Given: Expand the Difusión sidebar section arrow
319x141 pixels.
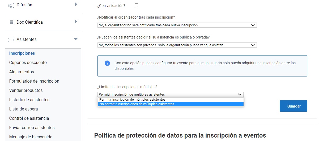Looking at the screenshot, I should pyautogui.click(x=76, y=5).
